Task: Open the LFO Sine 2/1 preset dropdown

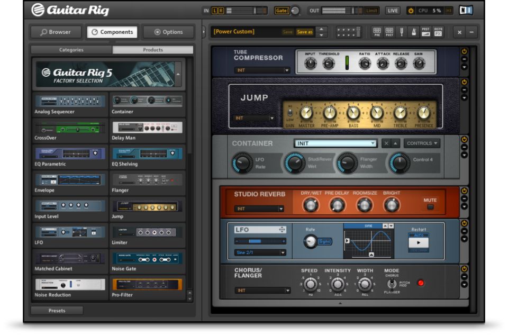Action: click(x=260, y=253)
